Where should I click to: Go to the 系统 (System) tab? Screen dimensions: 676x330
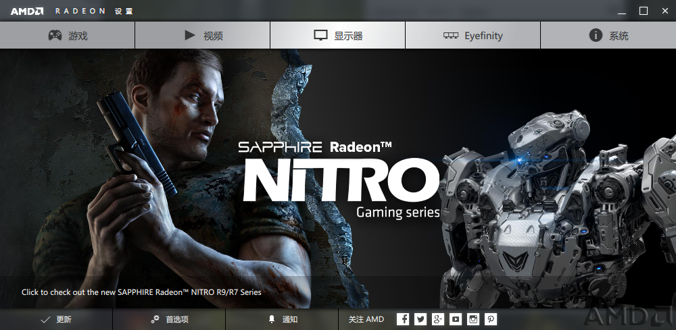coord(608,35)
